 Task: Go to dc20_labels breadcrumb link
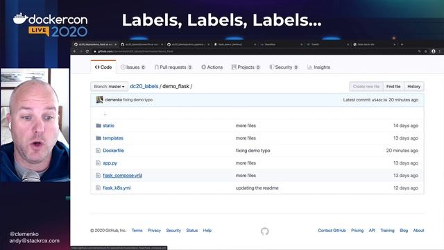(x=144, y=86)
